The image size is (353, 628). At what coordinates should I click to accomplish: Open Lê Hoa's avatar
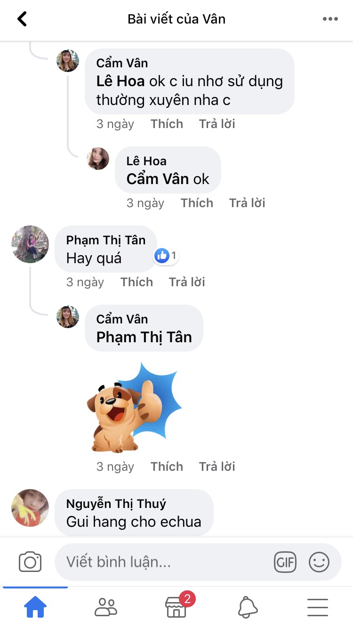coord(98,159)
